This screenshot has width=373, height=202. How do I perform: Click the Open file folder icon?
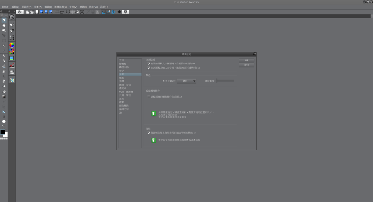pyautogui.click(x=32, y=12)
